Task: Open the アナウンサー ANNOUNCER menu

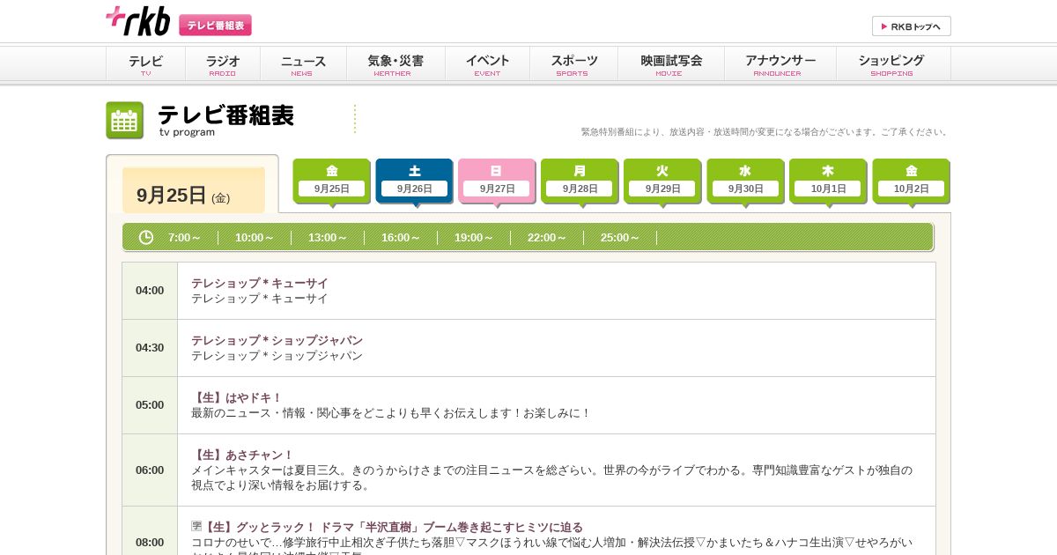Action: [x=780, y=64]
